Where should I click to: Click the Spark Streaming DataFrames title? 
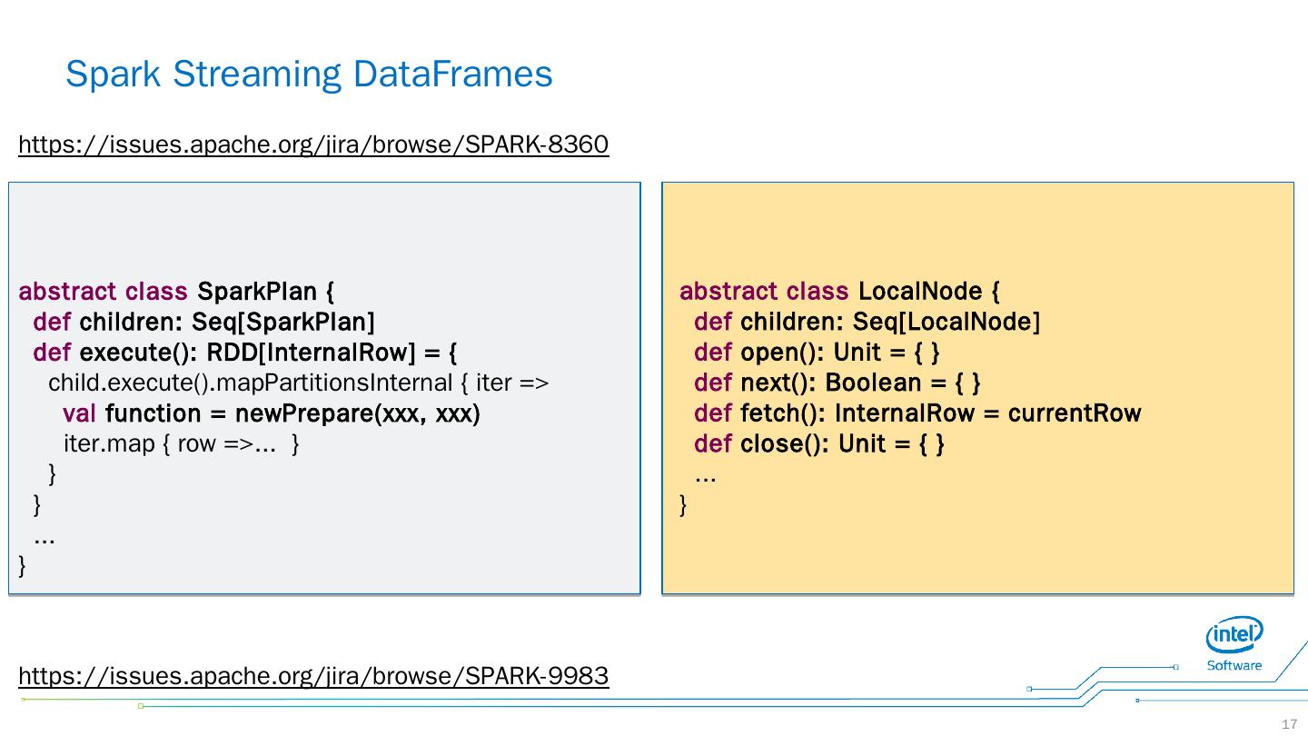pyautogui.click(x=309, y=74)
